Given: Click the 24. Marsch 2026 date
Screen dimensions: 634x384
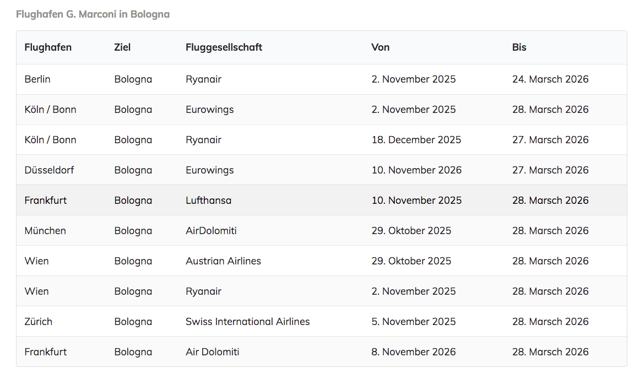Looking at the screenshot, I should (x=550, y=79).
